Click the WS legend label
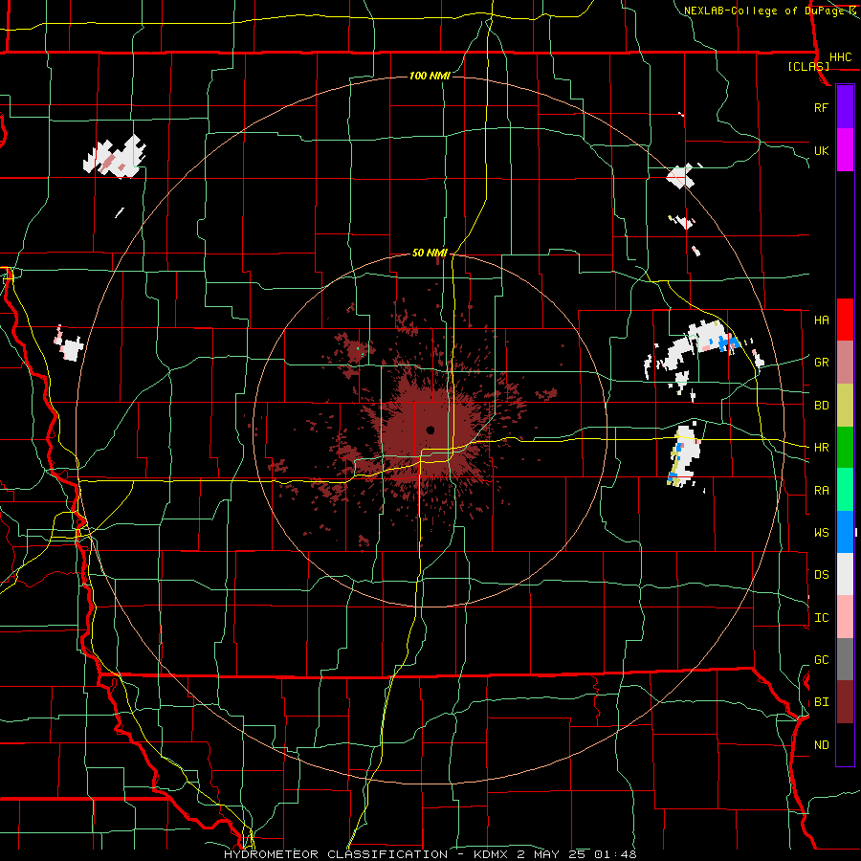 tap(821, 532)
